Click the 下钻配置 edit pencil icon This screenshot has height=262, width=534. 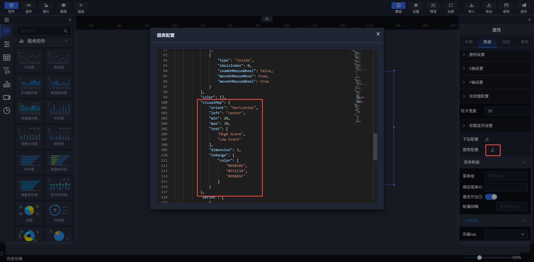[487, 139]
